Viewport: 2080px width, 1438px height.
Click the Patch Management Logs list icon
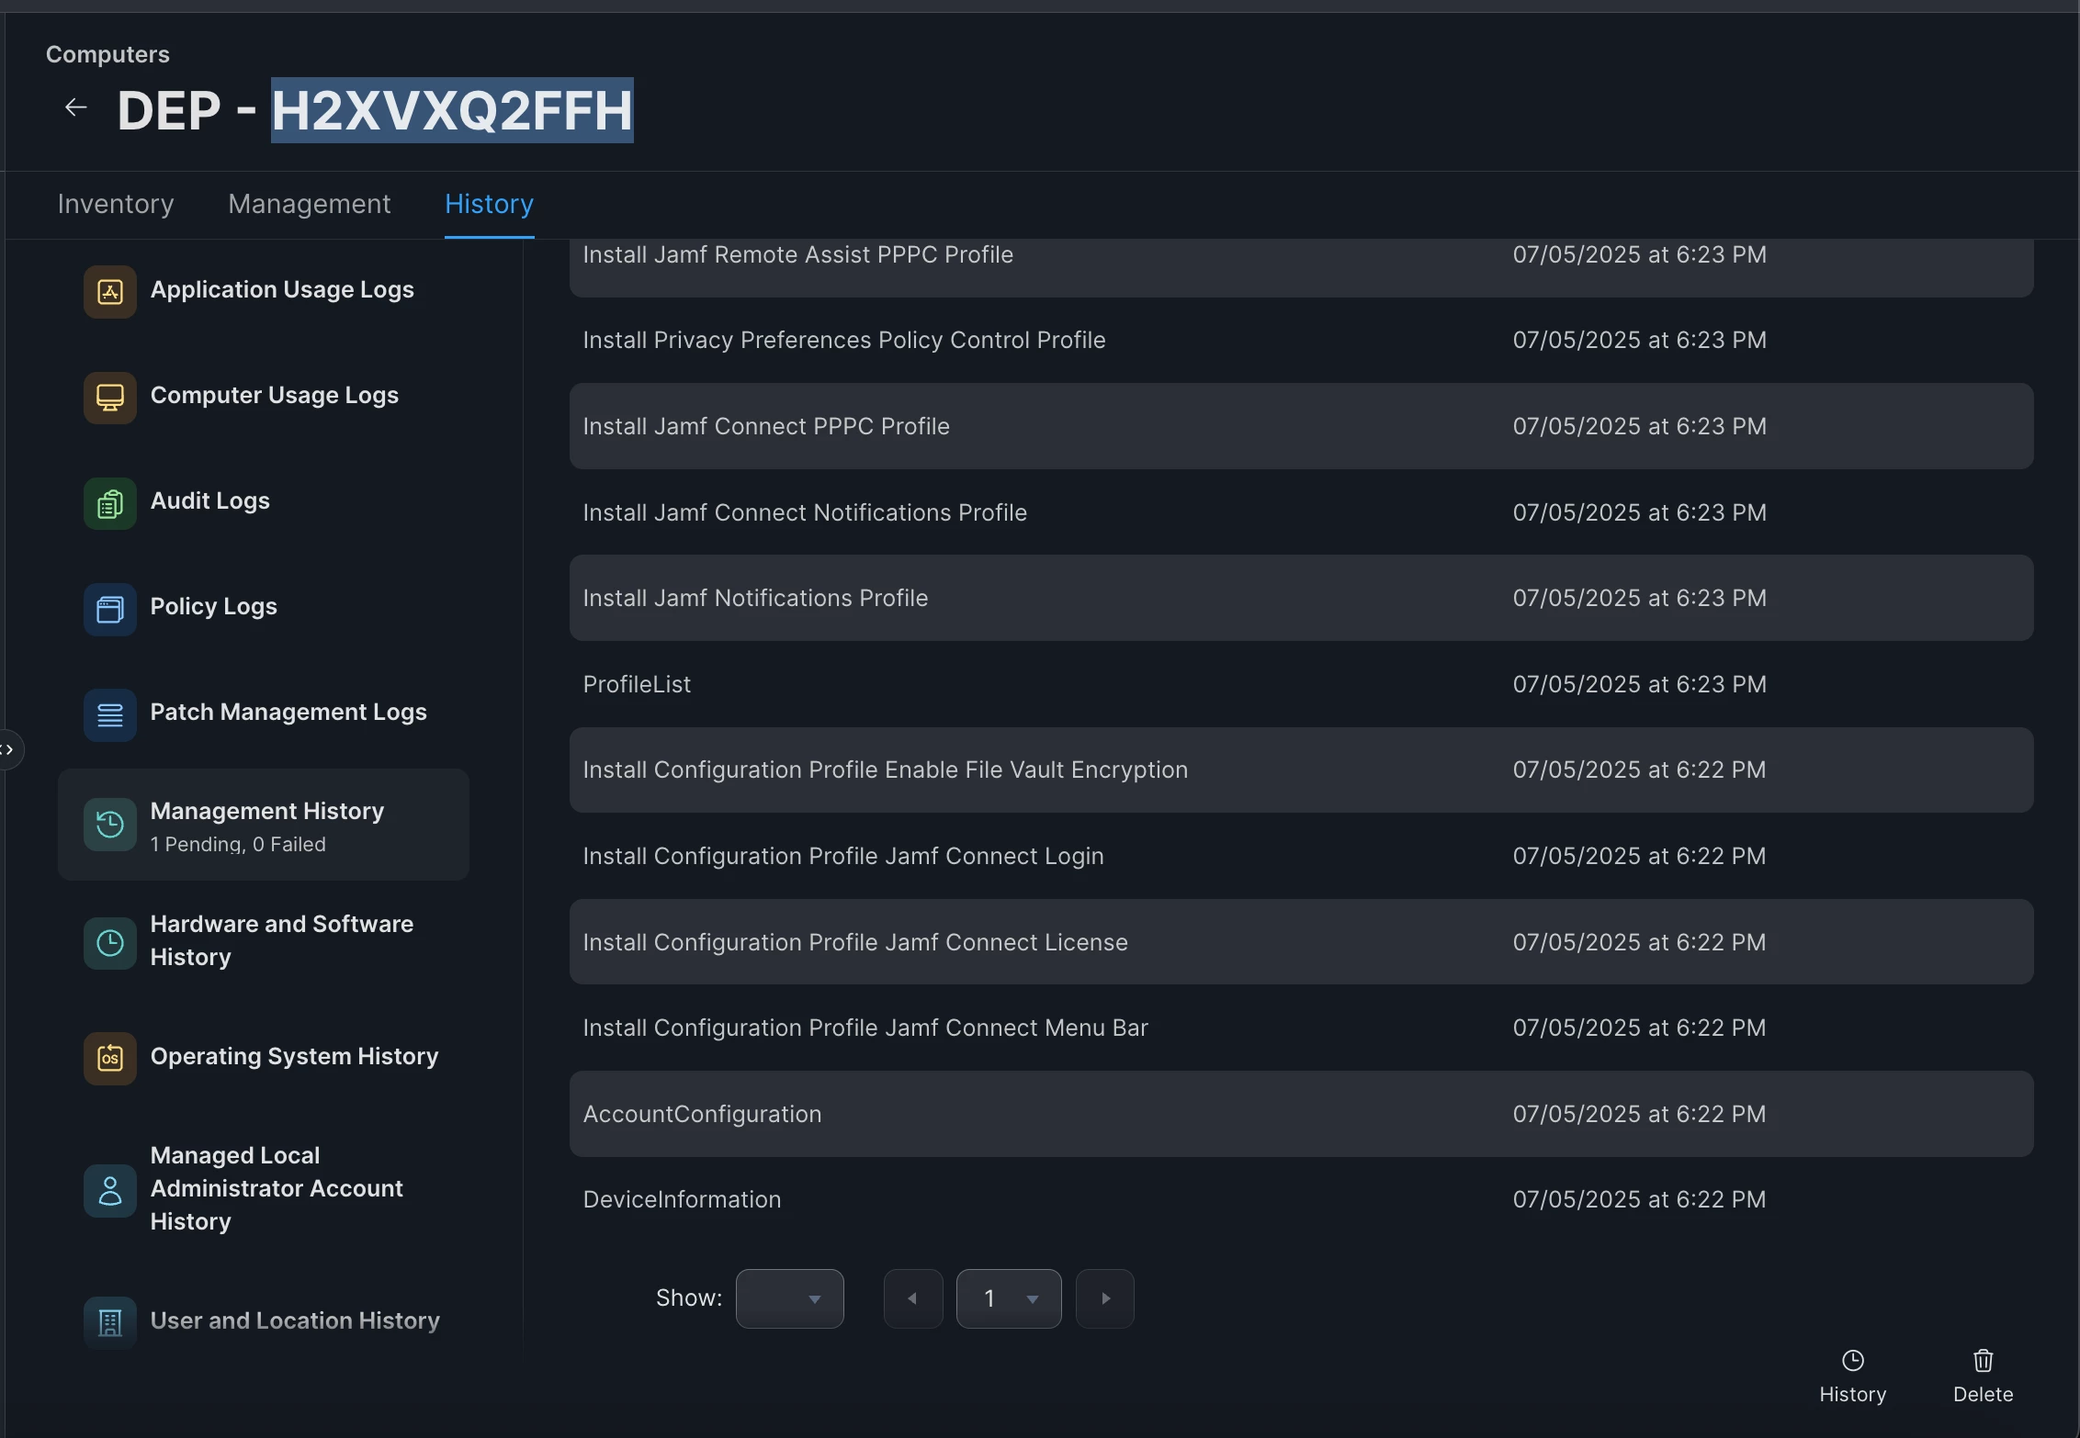(110, 713)
